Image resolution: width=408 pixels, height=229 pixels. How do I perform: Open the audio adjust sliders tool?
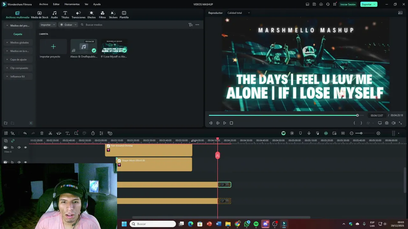[x=101, y=133]
